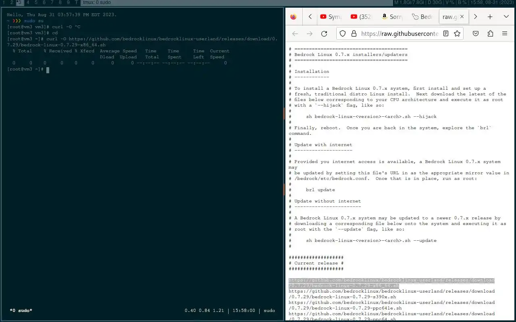The image size is (516, 322).
Task: Click the tab strip scroll-left arrow
Action: [x=310, y=17]
